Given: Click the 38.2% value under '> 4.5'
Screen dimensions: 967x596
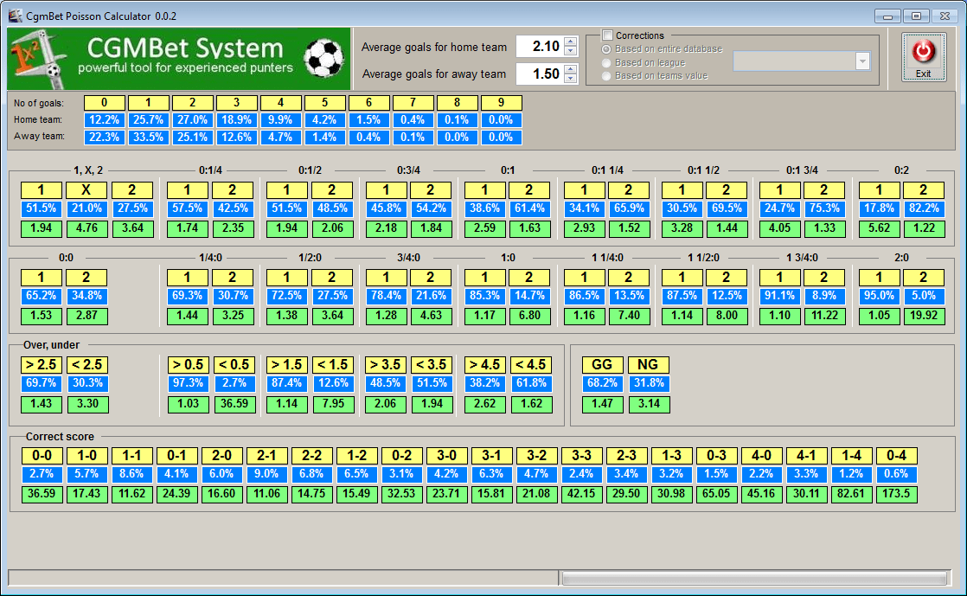Looking at the screenshot, I should (x=484, y=383).
